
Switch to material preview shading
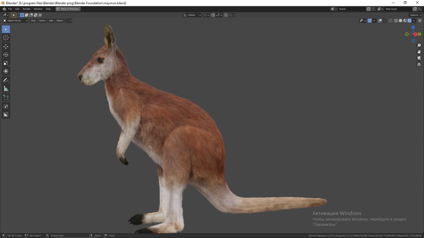pos(405,20)
